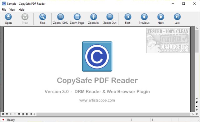The width and height of the screenshot is (200, 122).
Task: Click the CopySafe app icon in title bar
Action: pos(4,3)
